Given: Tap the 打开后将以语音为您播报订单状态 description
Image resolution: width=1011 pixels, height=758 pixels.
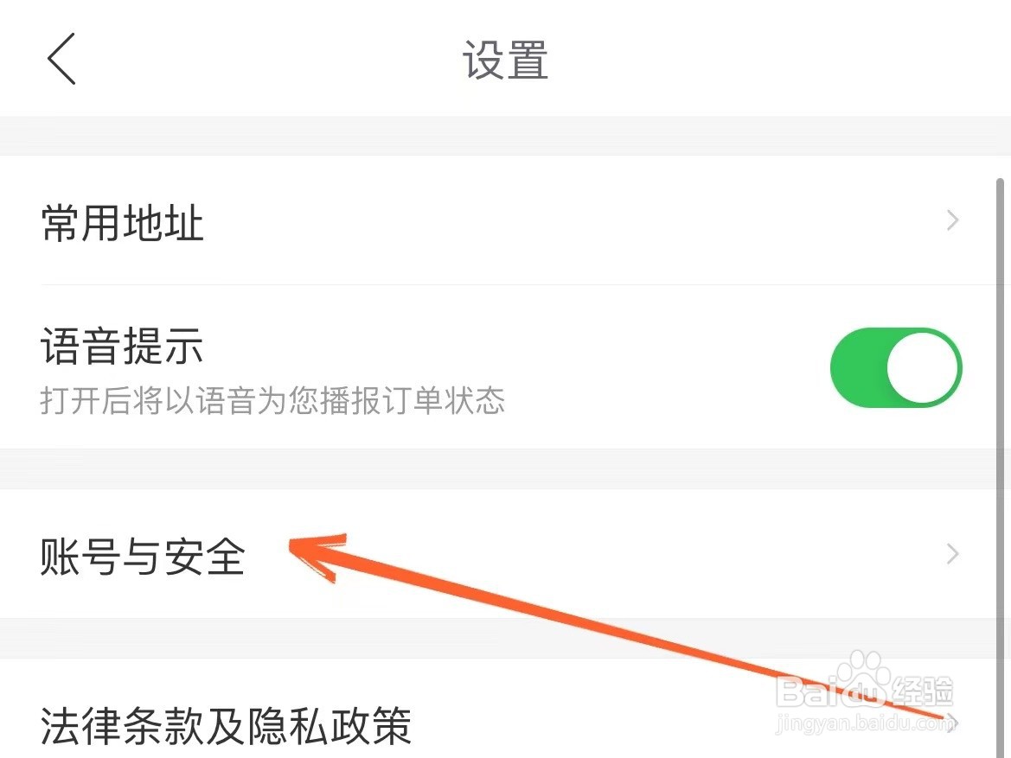Looking at the screenshot, I should [272, 400].
